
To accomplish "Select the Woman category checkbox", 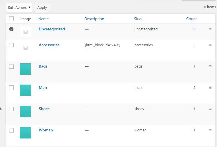I will (11, 130).
